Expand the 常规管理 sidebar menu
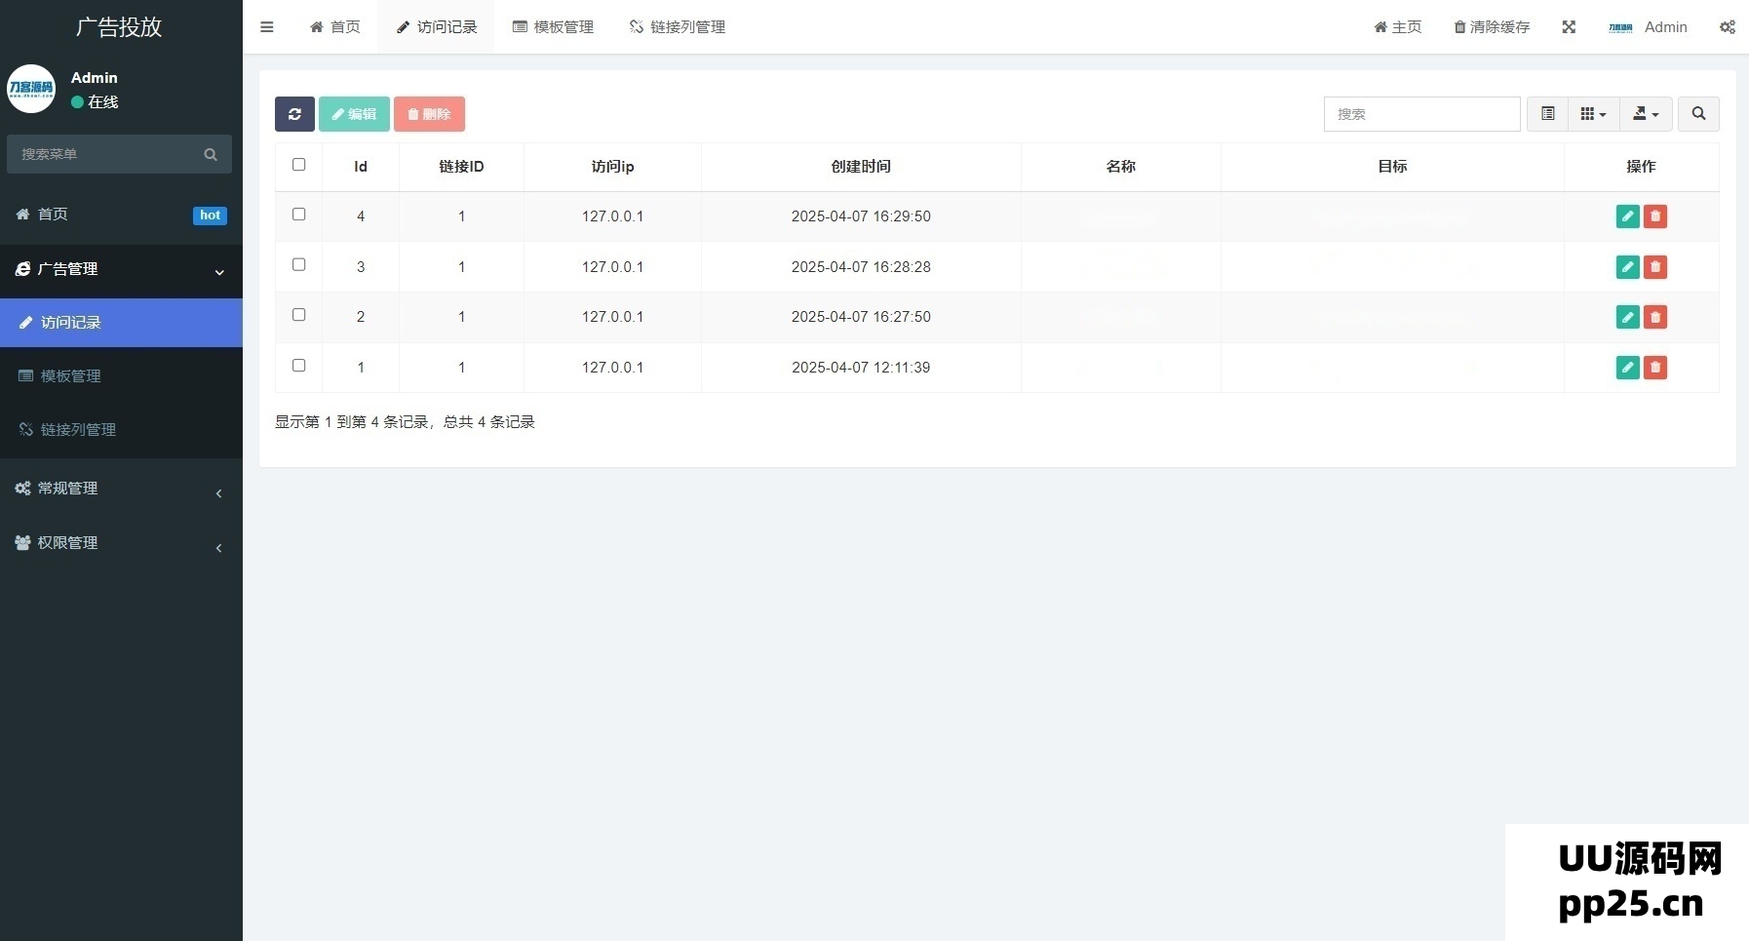1749x941 pixels. 121,489
